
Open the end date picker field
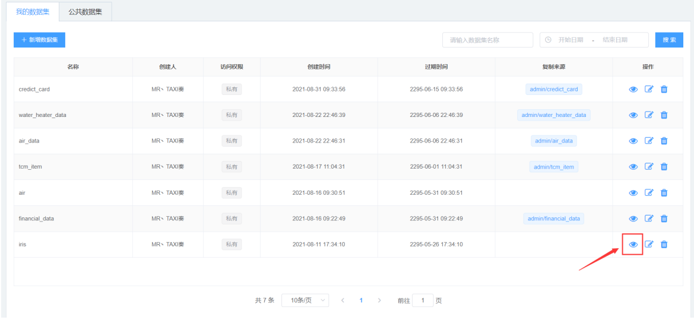pyautogui.click(x=616, y=40)
